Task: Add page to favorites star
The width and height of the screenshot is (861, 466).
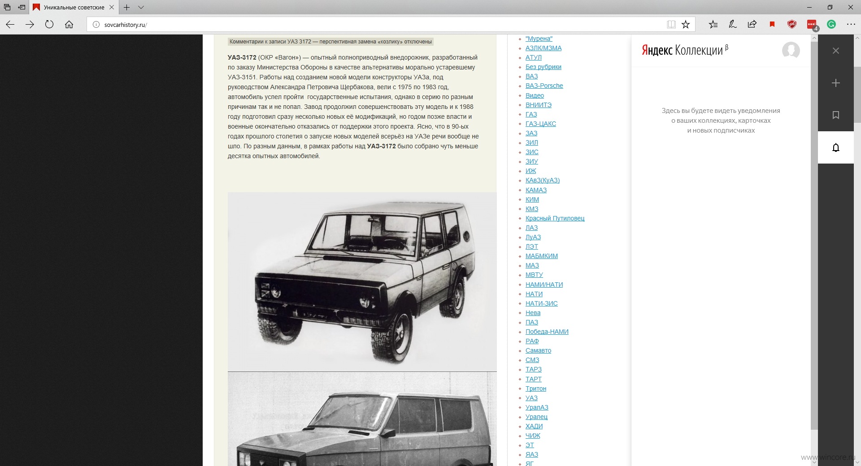Action: point(686,25)
